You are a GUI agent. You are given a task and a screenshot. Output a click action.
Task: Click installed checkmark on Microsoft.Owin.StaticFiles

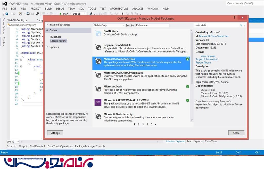pyautogui.click(x=187, y=59)
